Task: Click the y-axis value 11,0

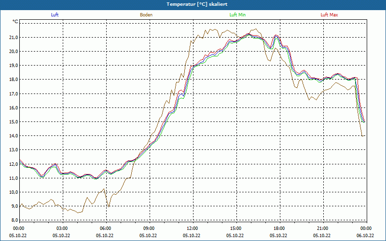Action: click(14, 178)
